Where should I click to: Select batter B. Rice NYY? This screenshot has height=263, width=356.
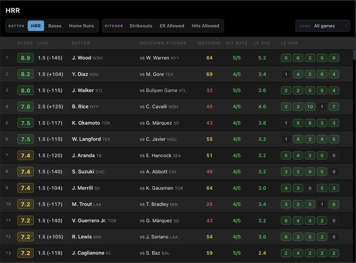(x=85, y=107)
